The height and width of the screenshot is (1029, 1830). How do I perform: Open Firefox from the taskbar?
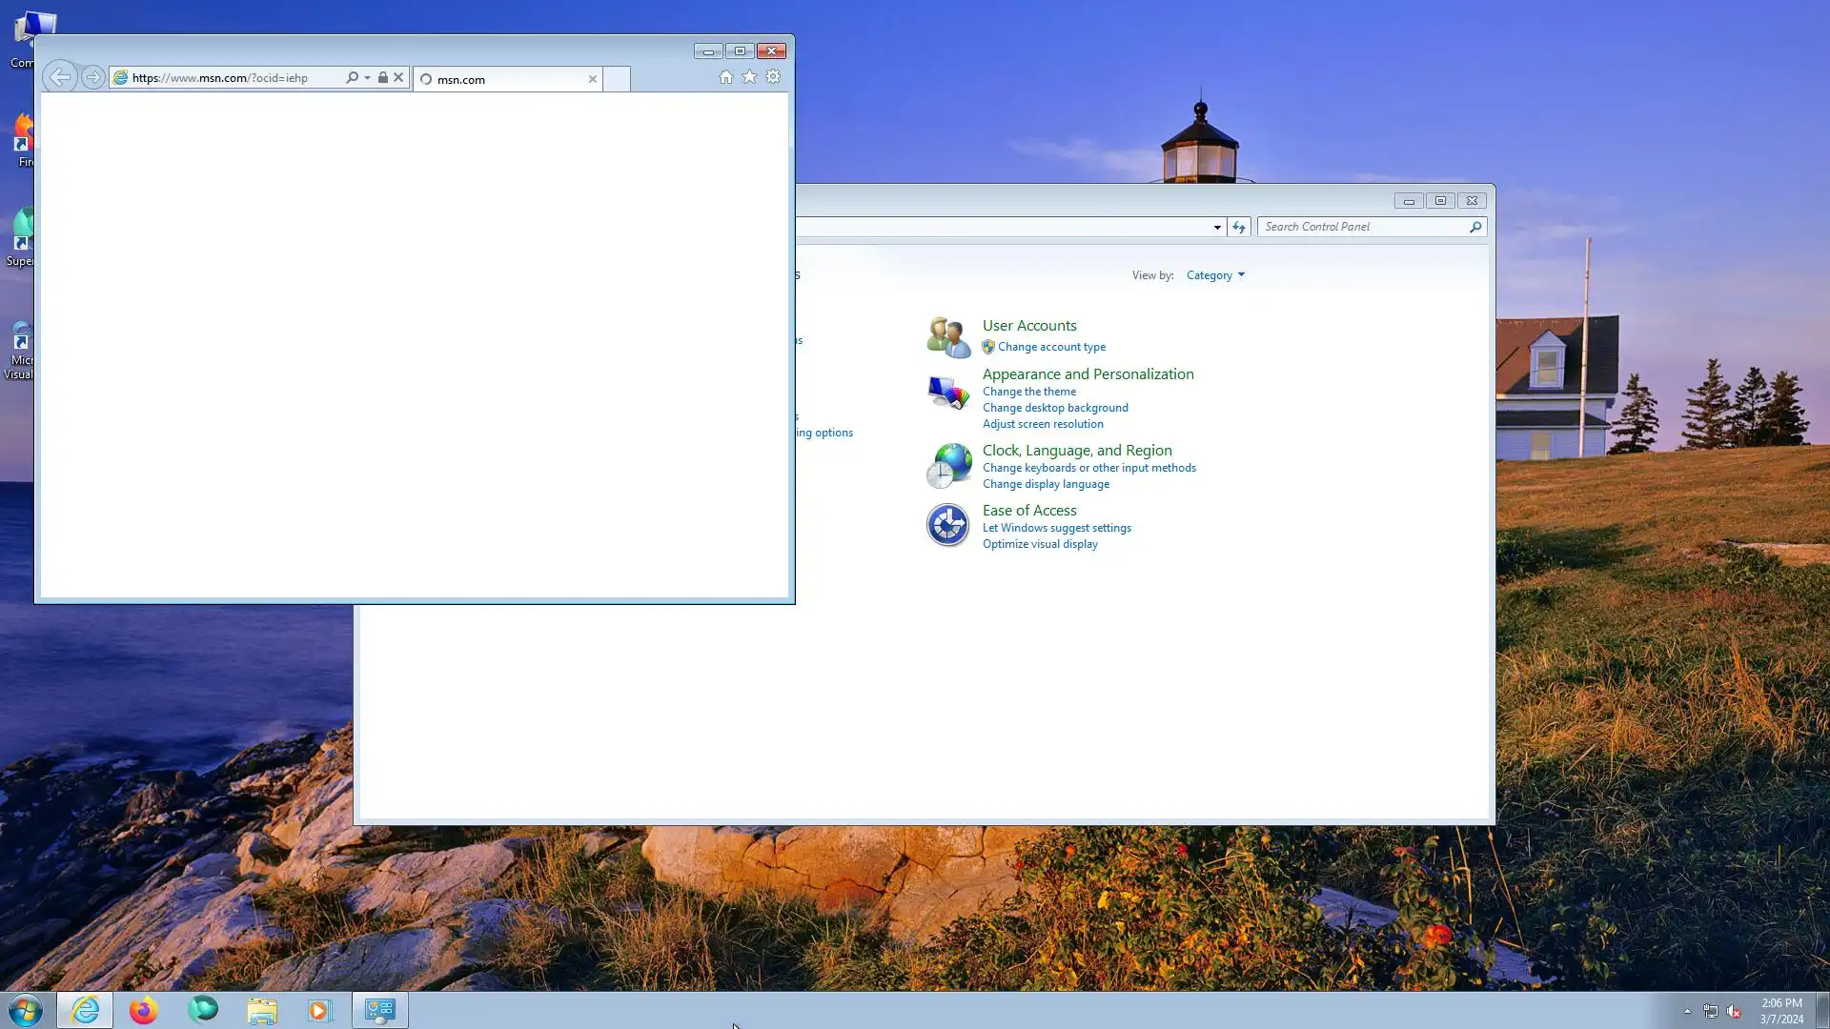(143, 1010)
